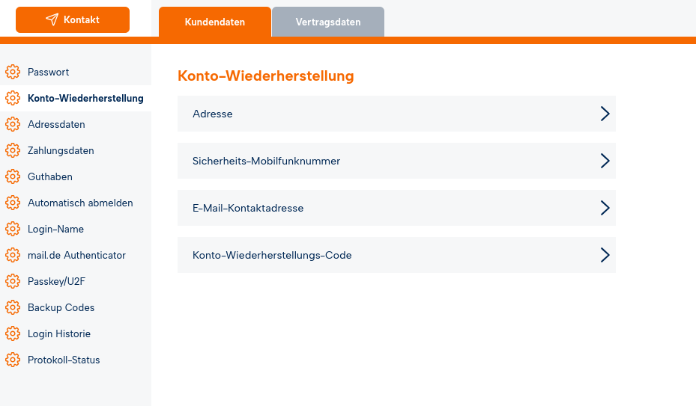696x406 pixels.
Task: Click the Sicherheits-Mobilfunknummer row label
Action: [x=266, y=161]
